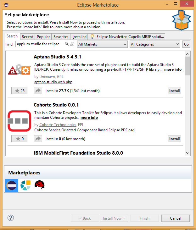Switch to the Installed tab
Viewport: 196px width, 230px height.
pyautogui.click(x=79, y=37)
